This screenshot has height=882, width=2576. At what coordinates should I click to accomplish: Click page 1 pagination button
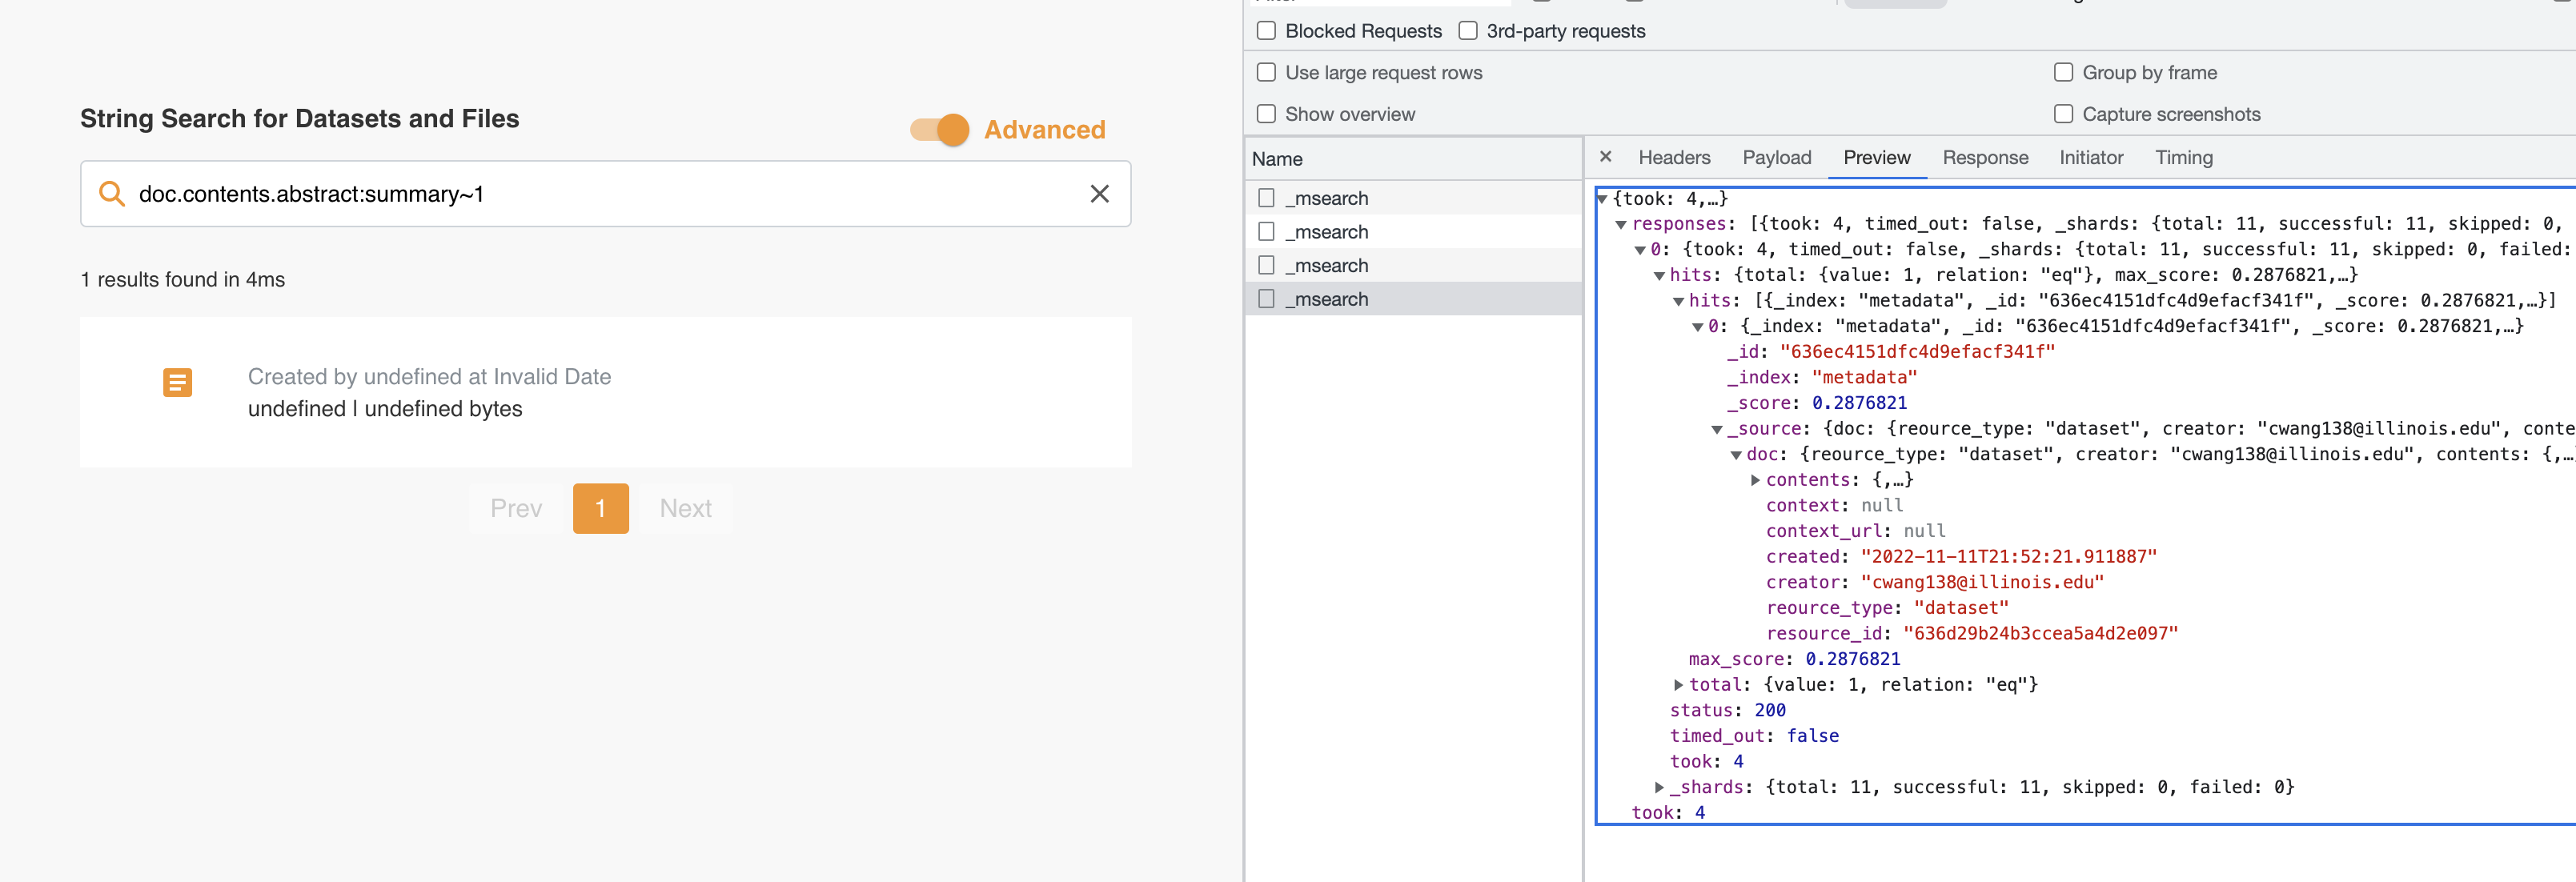pyautogui.click(x=600, y=508)
